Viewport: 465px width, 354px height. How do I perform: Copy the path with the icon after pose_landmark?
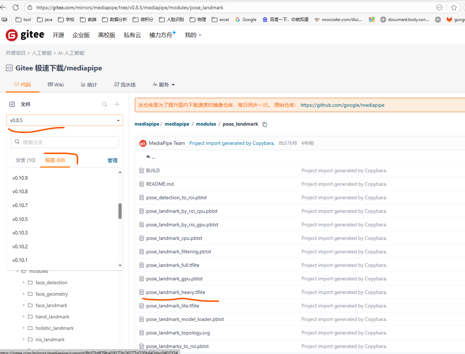(x=265, y=124)
